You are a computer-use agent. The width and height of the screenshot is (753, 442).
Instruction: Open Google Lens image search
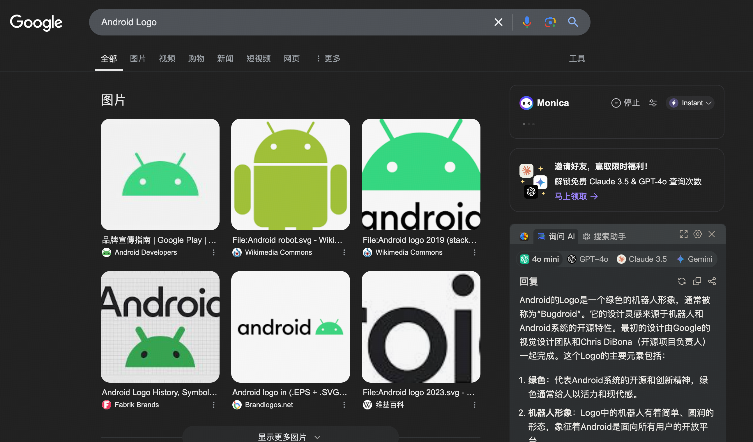tap(550, 22)
